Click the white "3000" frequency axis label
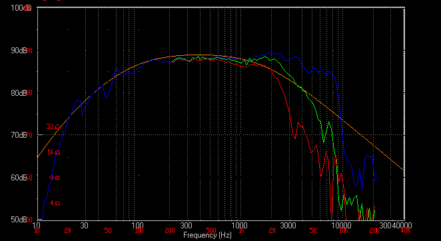 288,226
